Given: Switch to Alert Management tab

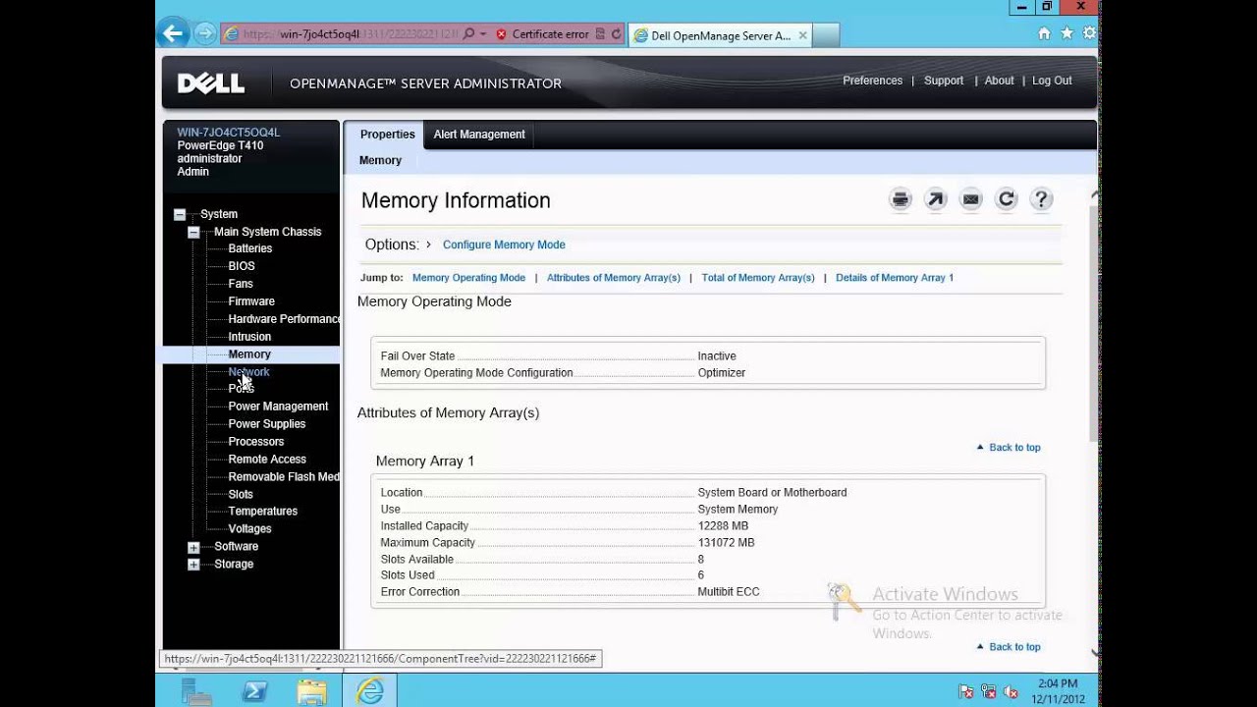Looking at the screenshot, I should pos(479,135).
